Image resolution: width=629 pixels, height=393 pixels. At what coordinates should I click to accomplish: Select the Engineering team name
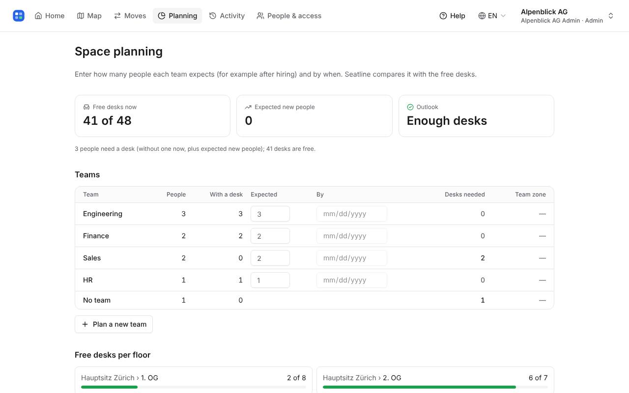(103, 214)
